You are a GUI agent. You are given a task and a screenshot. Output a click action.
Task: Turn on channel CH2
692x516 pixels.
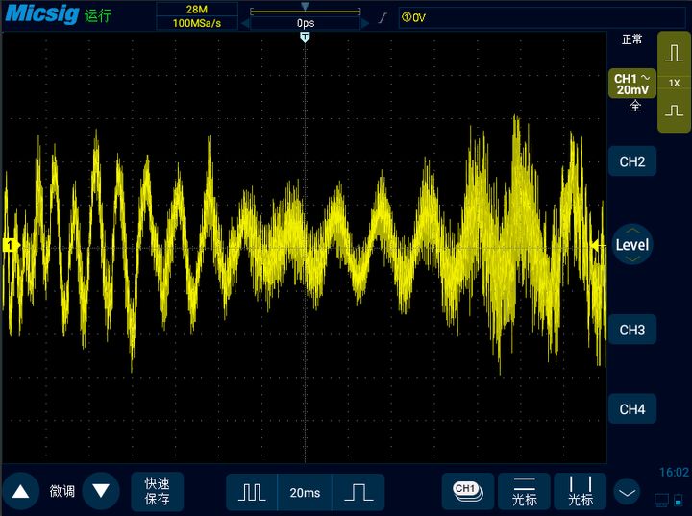(631, 161)
